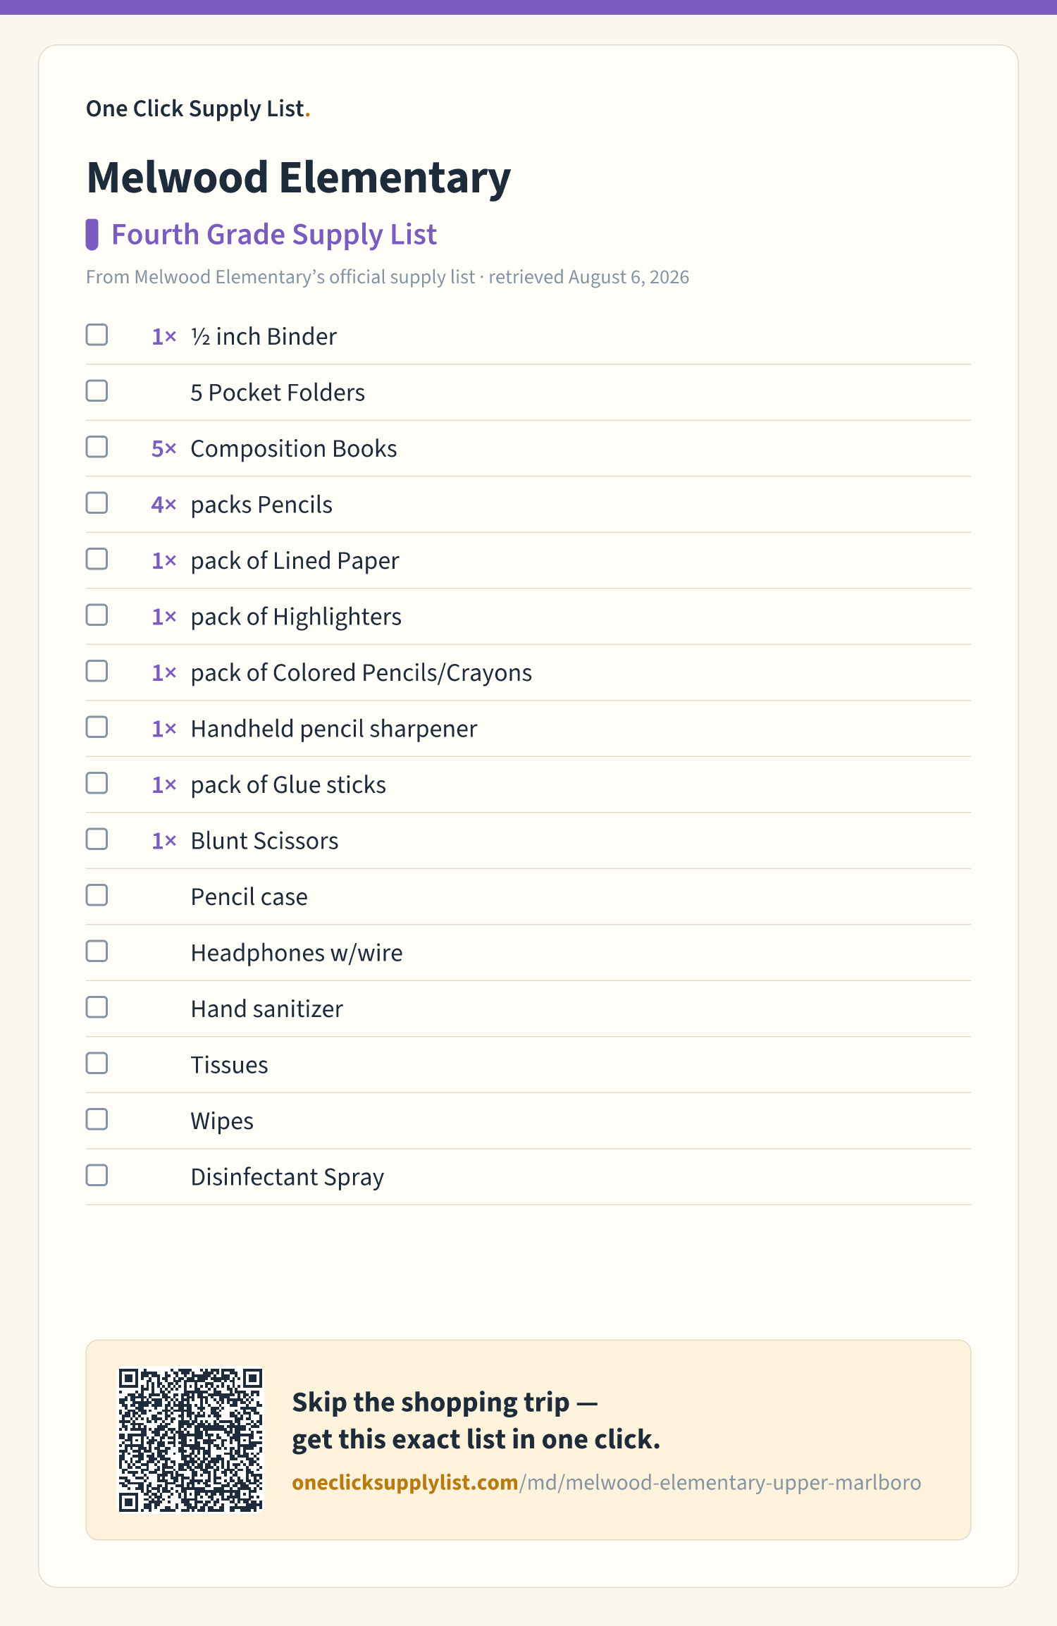Mark pack of Glue sticks done

click(97, 783)
